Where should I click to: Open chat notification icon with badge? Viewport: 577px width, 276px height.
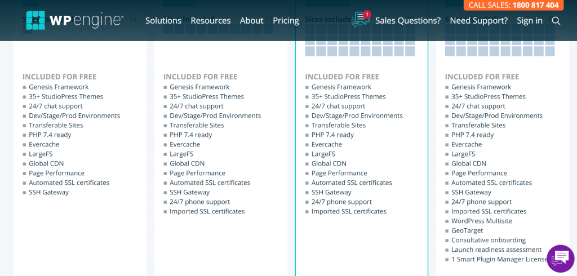point(361,19)
